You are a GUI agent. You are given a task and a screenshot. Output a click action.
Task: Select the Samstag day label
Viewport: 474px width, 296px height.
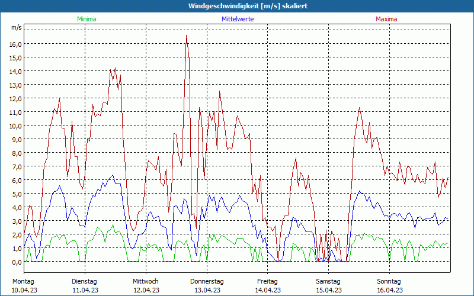328,281
